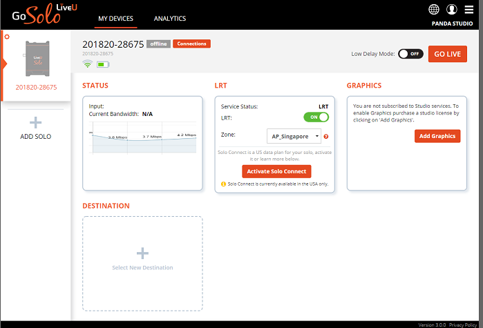Click the Solo Connect info icon
Viewport: 483px width, 328px height.
pos(223,184)
